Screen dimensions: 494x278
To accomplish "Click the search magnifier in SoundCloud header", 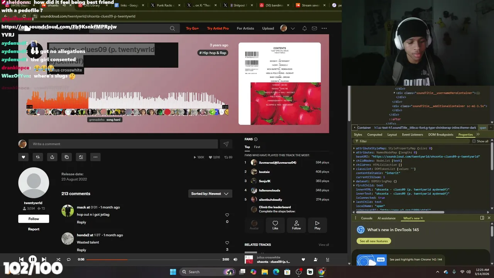I will pyautogui.click(x=173, y=28).
